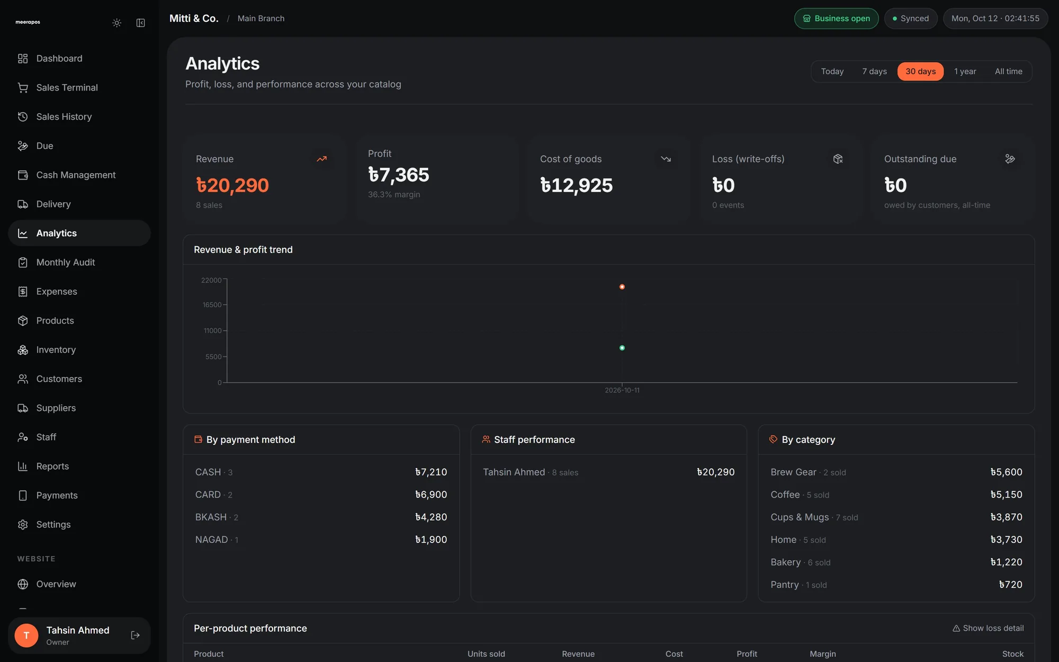Screen dimensions: 1059x662
Task: Click the Loss write-offs box icon
Action: [838, 159]
